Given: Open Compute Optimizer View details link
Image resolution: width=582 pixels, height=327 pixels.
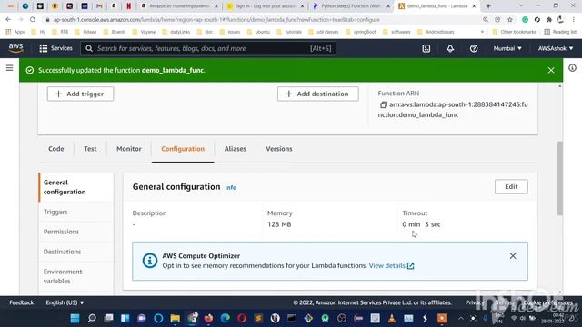Looking at the screenshot, I should 391,266.
